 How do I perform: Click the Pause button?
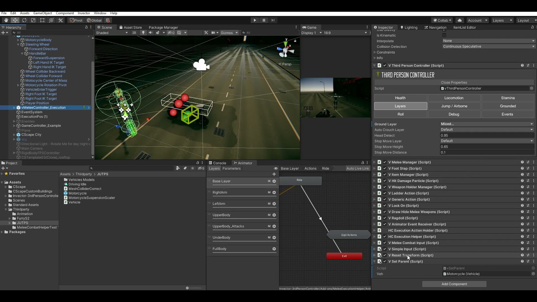tap(264, 20)
